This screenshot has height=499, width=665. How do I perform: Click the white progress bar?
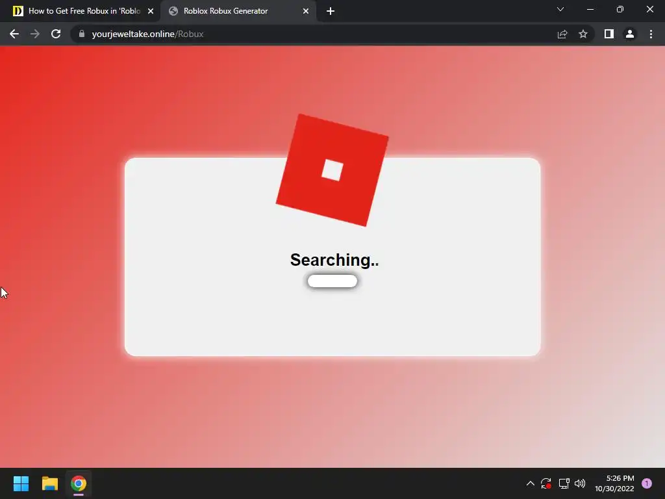[x=332, y=281]
